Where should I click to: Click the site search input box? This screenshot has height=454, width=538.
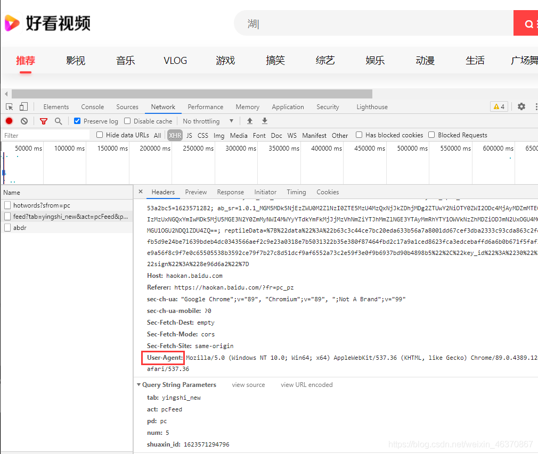click(373, 23)
